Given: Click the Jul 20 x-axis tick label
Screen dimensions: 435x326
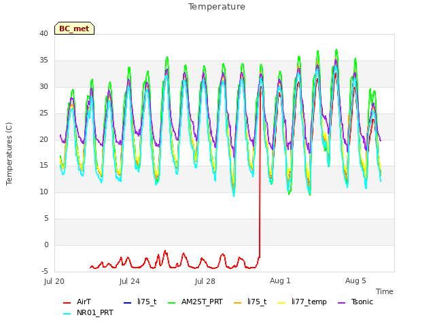Looking at the screenshot, I should [x=54, y=281].
